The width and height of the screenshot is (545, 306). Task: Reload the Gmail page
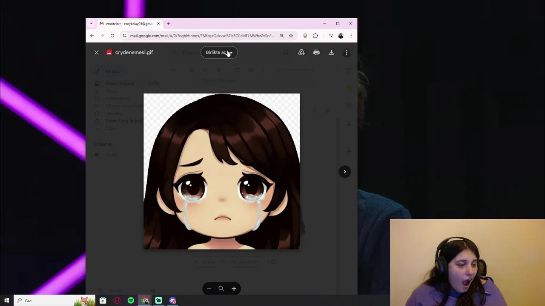(112, 36)
